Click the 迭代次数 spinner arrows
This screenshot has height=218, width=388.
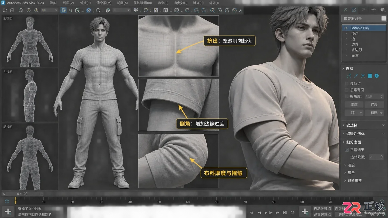(382, 157)
